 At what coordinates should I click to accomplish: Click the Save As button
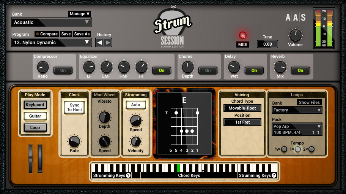click(82, 34)
